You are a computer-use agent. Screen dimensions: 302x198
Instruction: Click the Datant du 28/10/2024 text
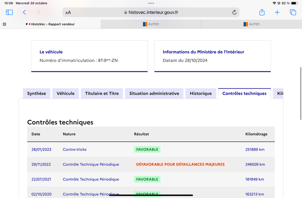tap(185, 60)
